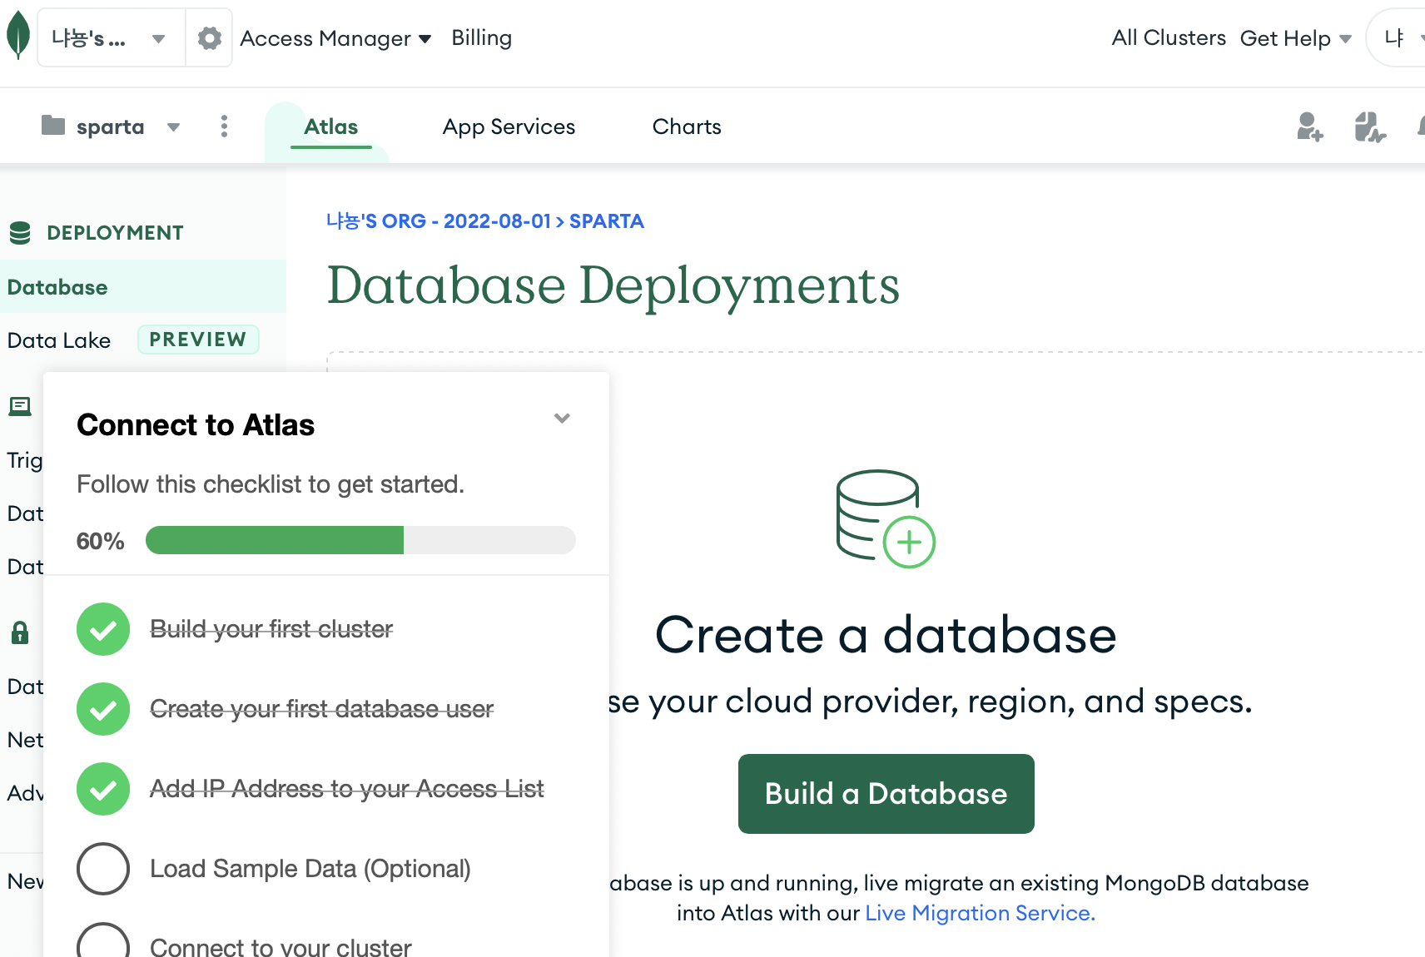Select Database in the sidebar
This screenshot has width=1425, height=957.
(x=143, y=287)
